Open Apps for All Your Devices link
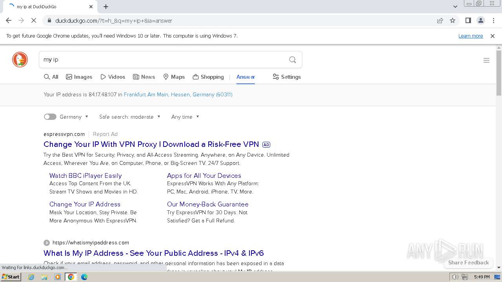 204,175
